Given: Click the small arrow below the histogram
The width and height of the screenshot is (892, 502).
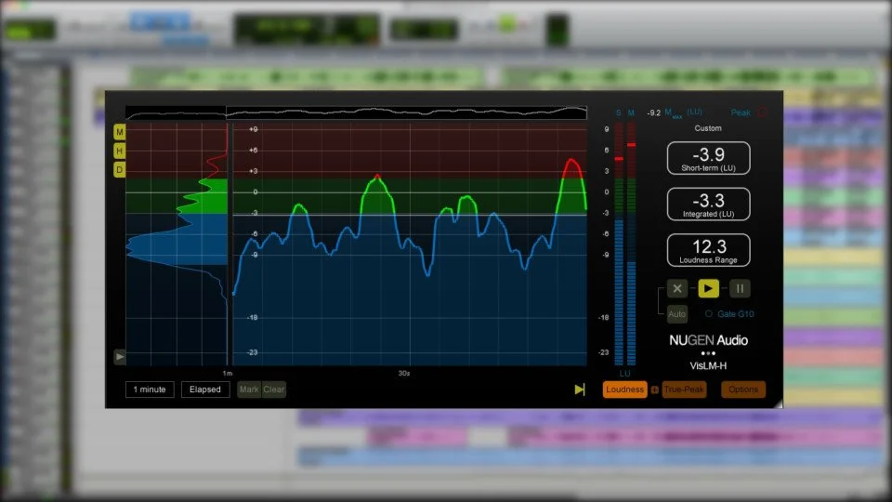Looking at the screenshot, I should tap(120, 357).
